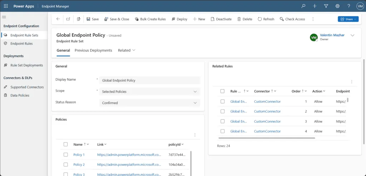
Task: Check the rule row with Order 3
Action: [222, 122]
